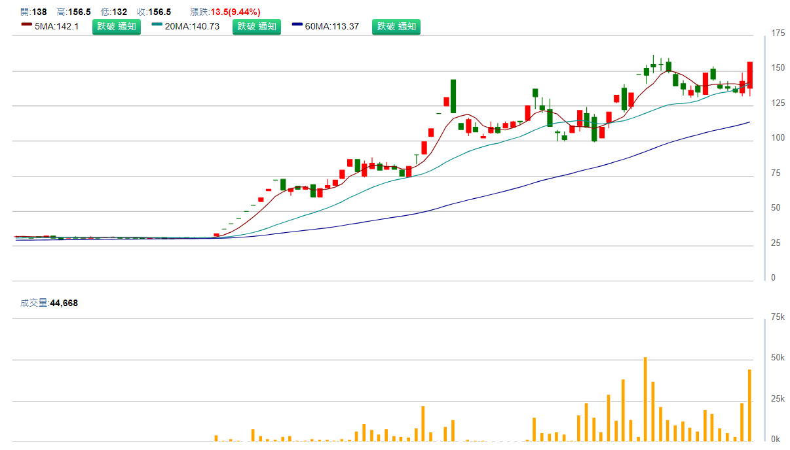790x450 pixels.
Task: Click the navy 60MA legend swatch
Action: click(297, 25)
